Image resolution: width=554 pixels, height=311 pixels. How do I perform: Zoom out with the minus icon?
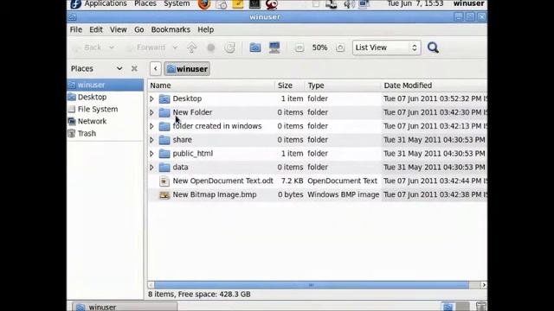tap(300, 48)
